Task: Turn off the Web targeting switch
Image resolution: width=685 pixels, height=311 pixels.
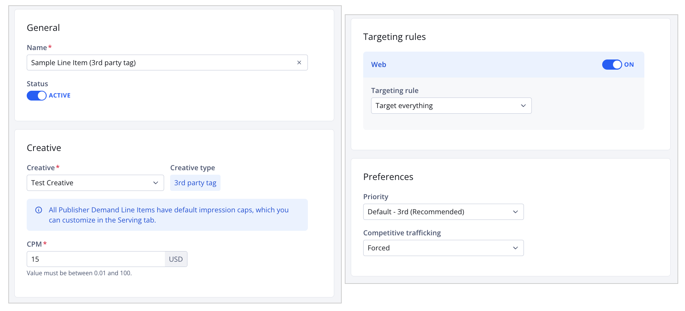Action: point(612,65)
